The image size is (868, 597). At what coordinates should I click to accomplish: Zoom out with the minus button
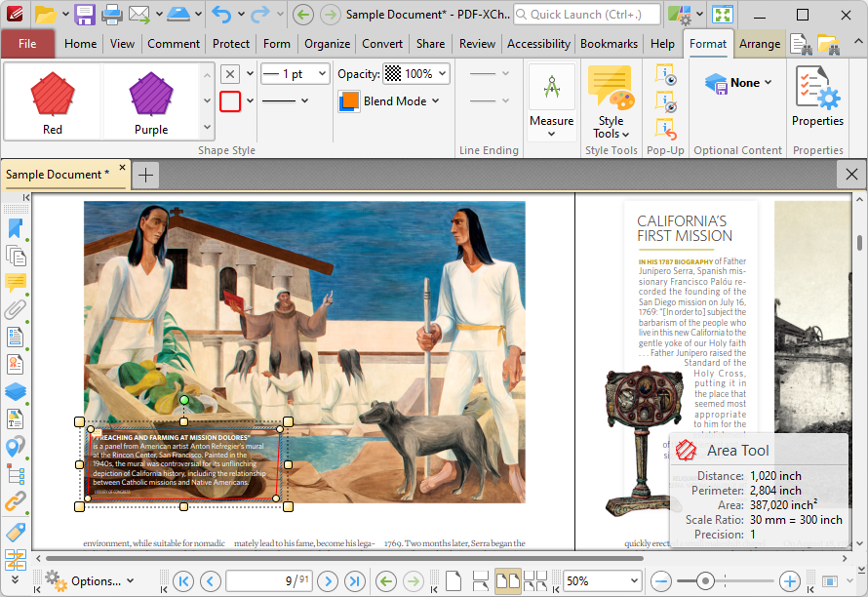click(x=661, y=581)
